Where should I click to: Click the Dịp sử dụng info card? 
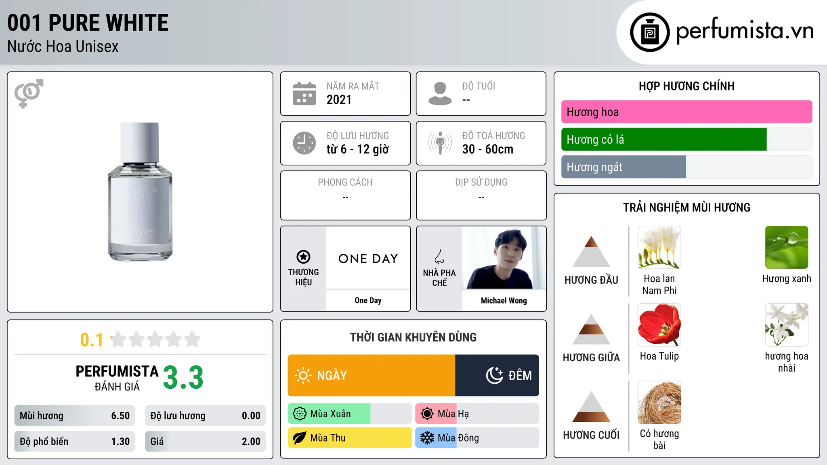coord(481,195)
